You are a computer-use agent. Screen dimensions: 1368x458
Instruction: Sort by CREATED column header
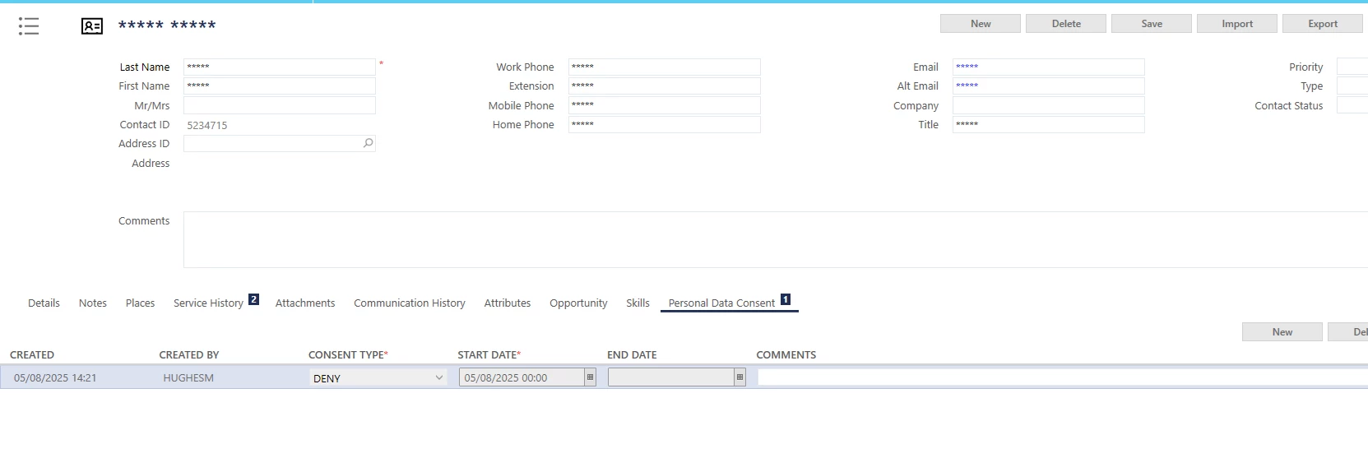[x=32, y=355]
